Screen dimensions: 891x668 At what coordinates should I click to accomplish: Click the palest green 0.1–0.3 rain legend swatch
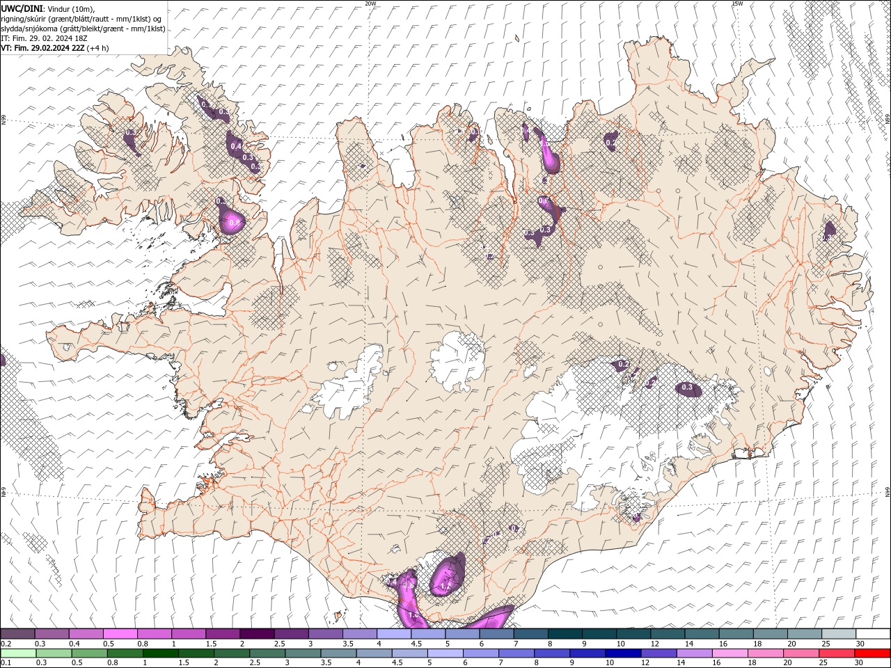(19, 653)
